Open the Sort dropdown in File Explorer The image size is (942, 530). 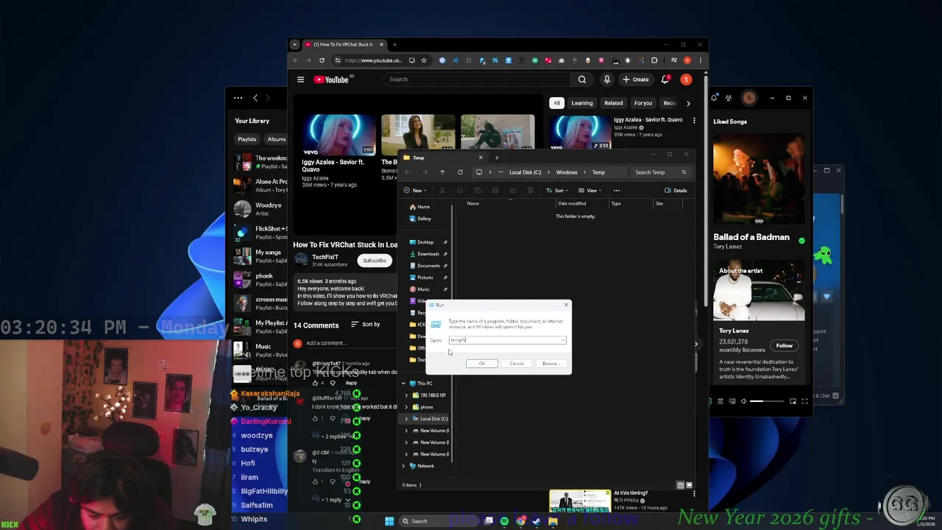click(x=558, y=191)
